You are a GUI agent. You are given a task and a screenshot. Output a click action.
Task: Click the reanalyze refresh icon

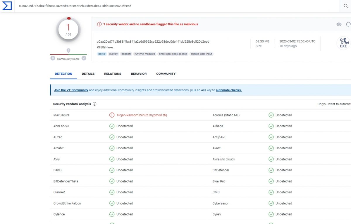click(x=348, y=24)
